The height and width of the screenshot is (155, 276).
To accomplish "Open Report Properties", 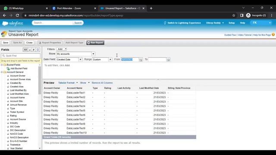I will click(x=50, y=43).
